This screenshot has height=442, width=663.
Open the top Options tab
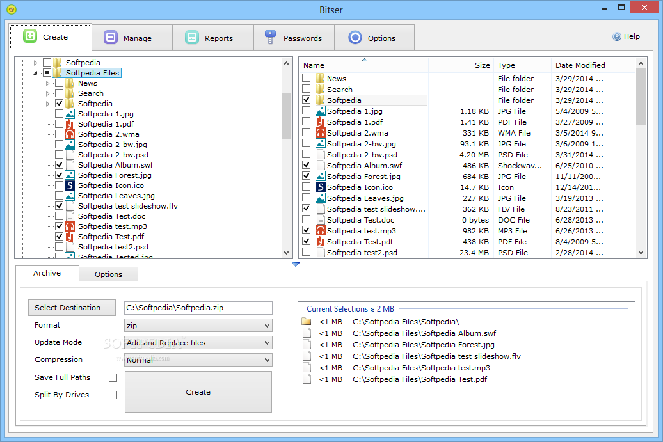374,38
